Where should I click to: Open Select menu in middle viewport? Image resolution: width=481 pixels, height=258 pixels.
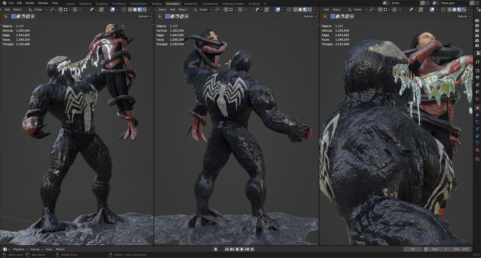[x=162, y=10]
